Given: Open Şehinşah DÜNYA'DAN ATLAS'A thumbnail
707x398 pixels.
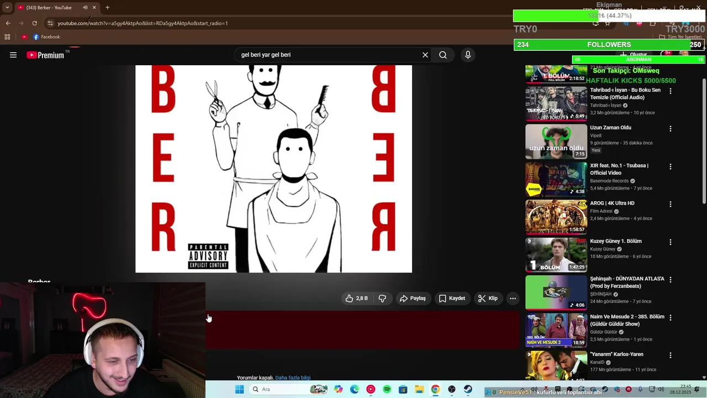Looking at the screenshot, I should click(556, 292).
